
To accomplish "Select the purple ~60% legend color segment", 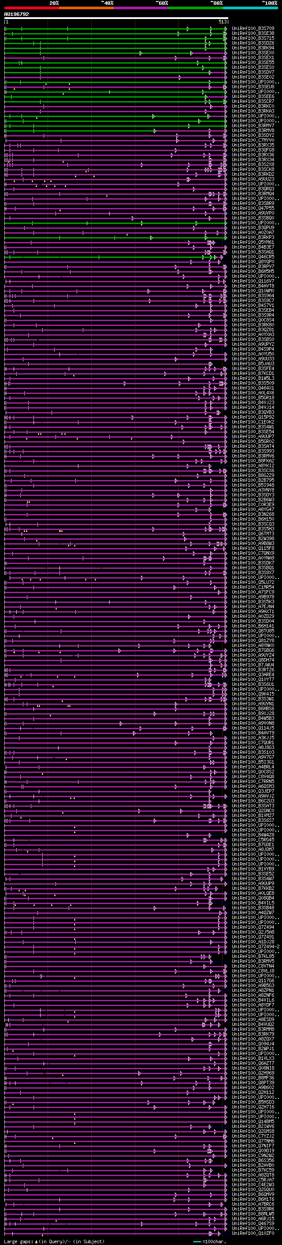I will [x=141, y=8].
